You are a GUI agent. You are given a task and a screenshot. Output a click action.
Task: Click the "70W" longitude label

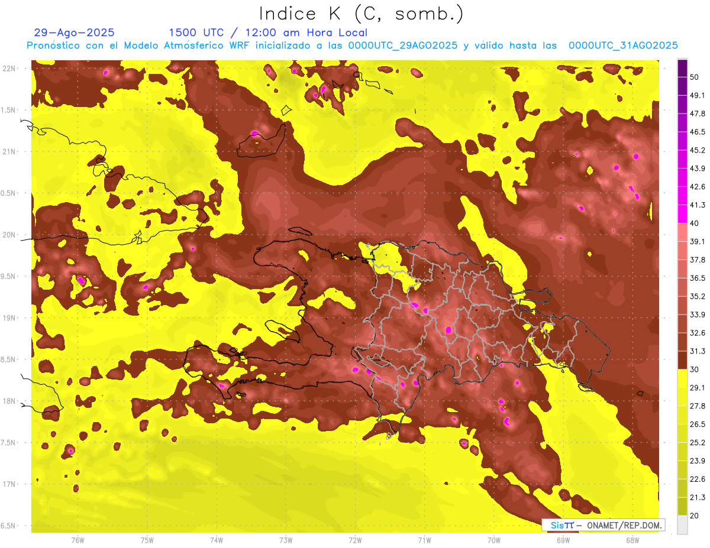494,540
